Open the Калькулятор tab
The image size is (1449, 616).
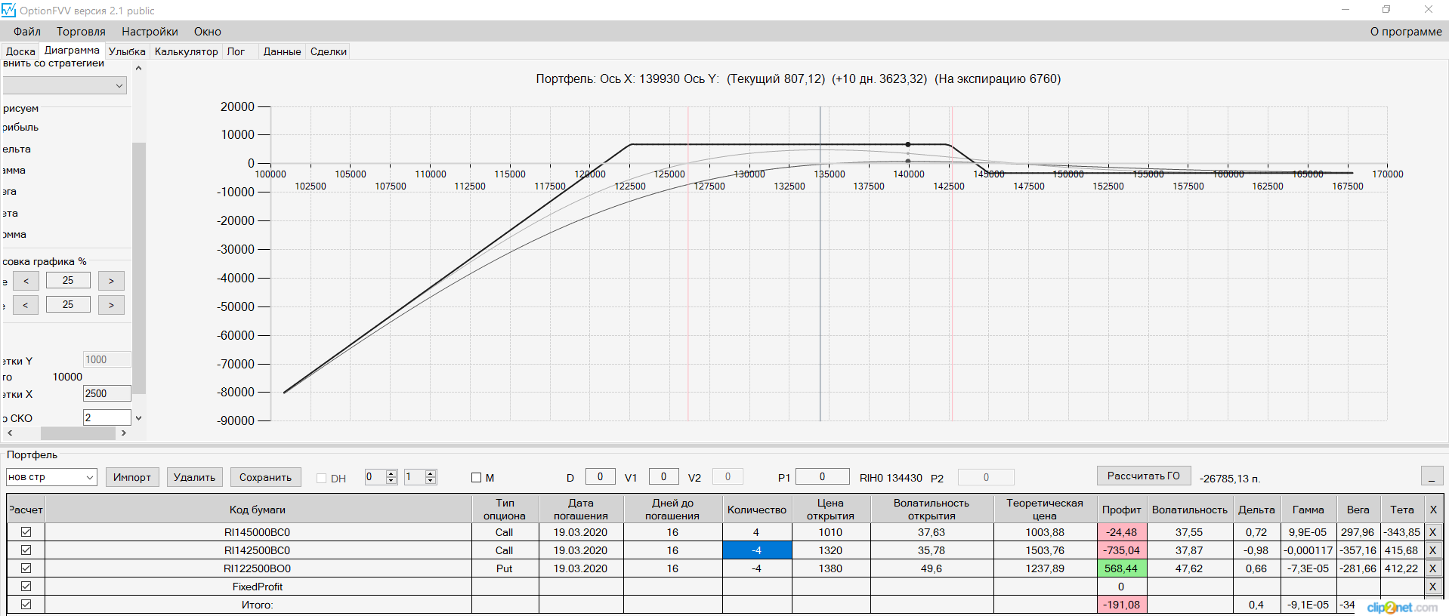(x=186, y=51)
